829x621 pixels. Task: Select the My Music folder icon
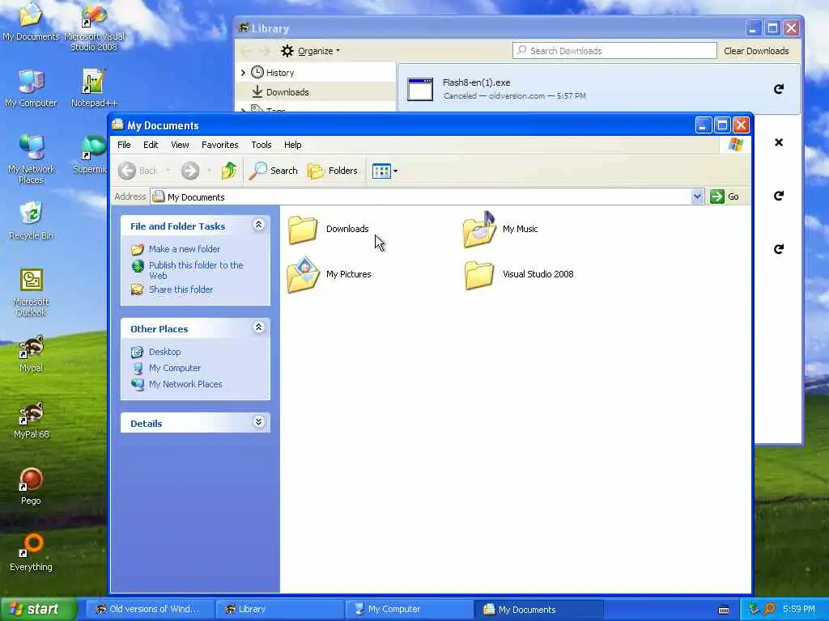coord(479,229)
